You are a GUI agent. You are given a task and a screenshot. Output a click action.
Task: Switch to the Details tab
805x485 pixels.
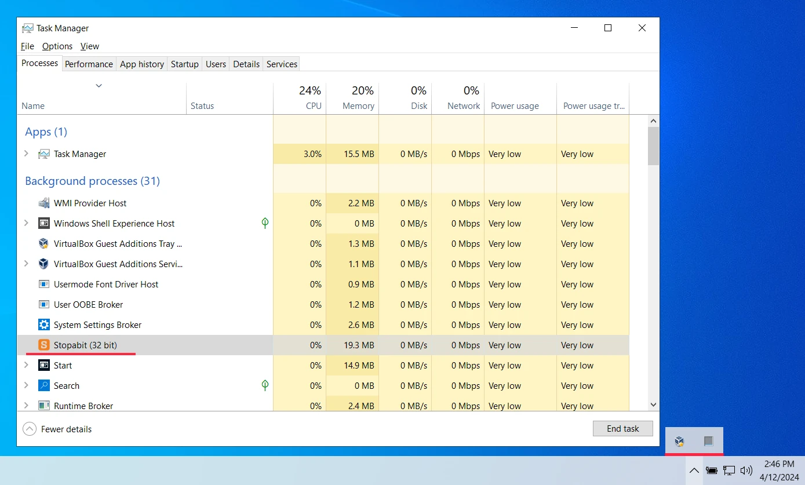point(246,64)
